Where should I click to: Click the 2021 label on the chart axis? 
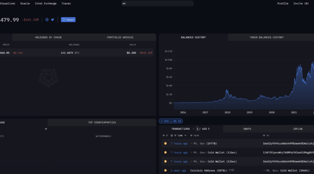pos(294,113)
